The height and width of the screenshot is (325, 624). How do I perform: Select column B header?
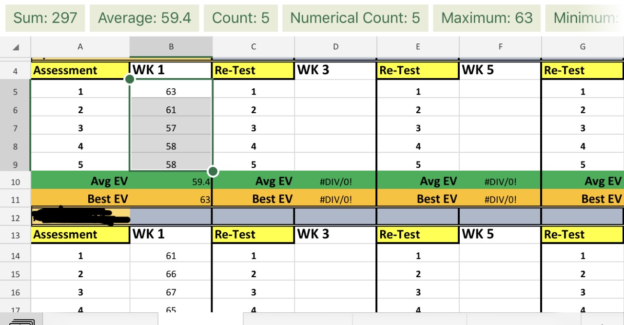click(x=171, y=46)
